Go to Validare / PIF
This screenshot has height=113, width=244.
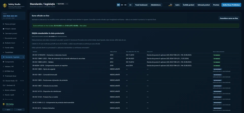(13, 66)
